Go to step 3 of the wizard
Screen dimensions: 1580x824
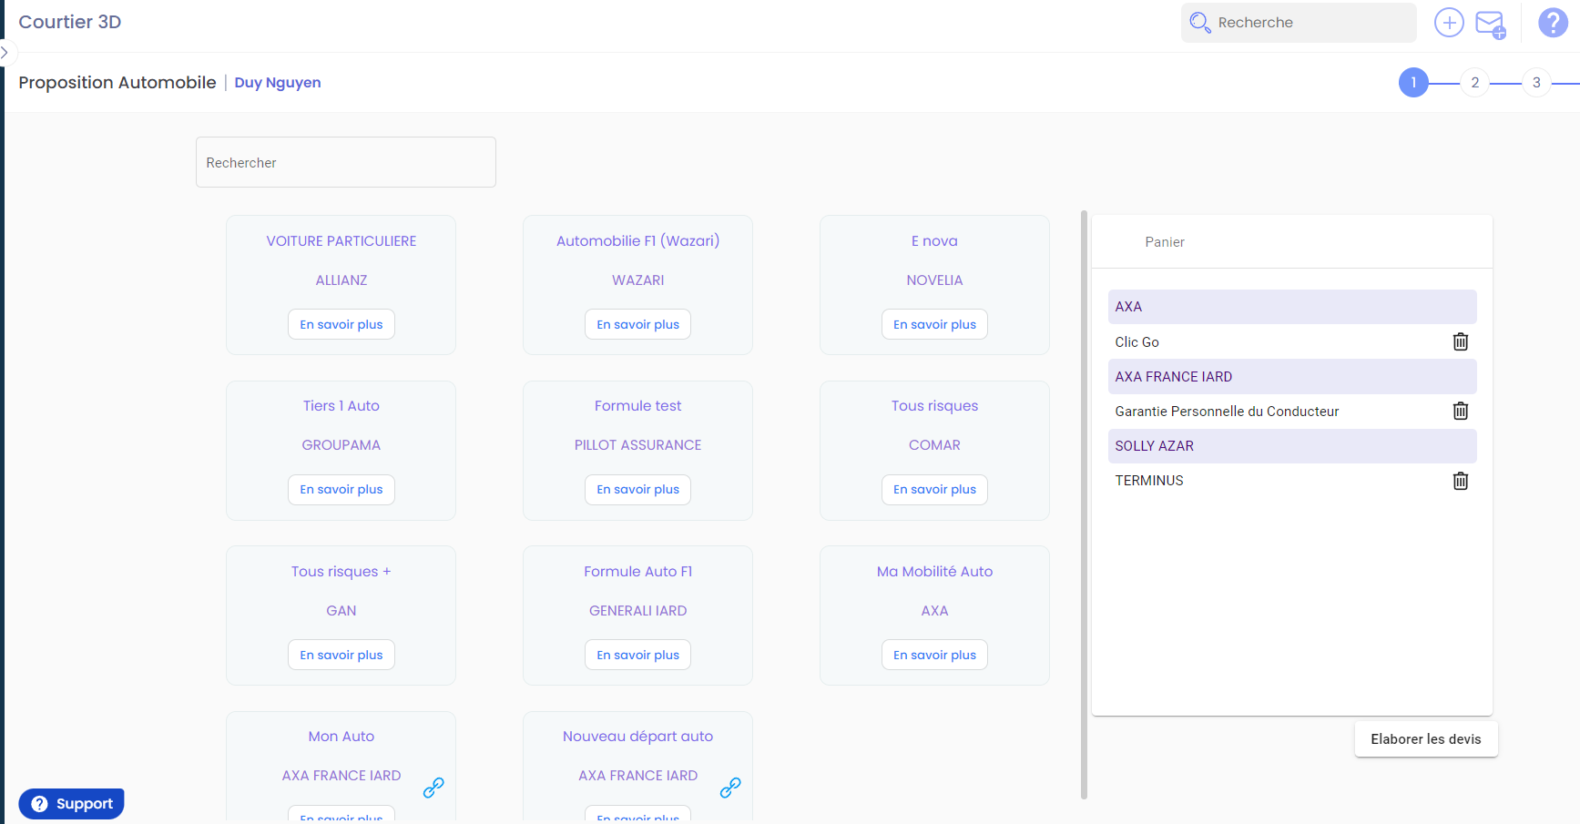[1536, 83]
